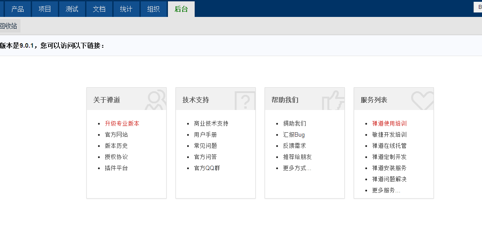Screen dimensions: 482x236
Task: Click the 禅道在线托管 link
Action: point(389,146)
